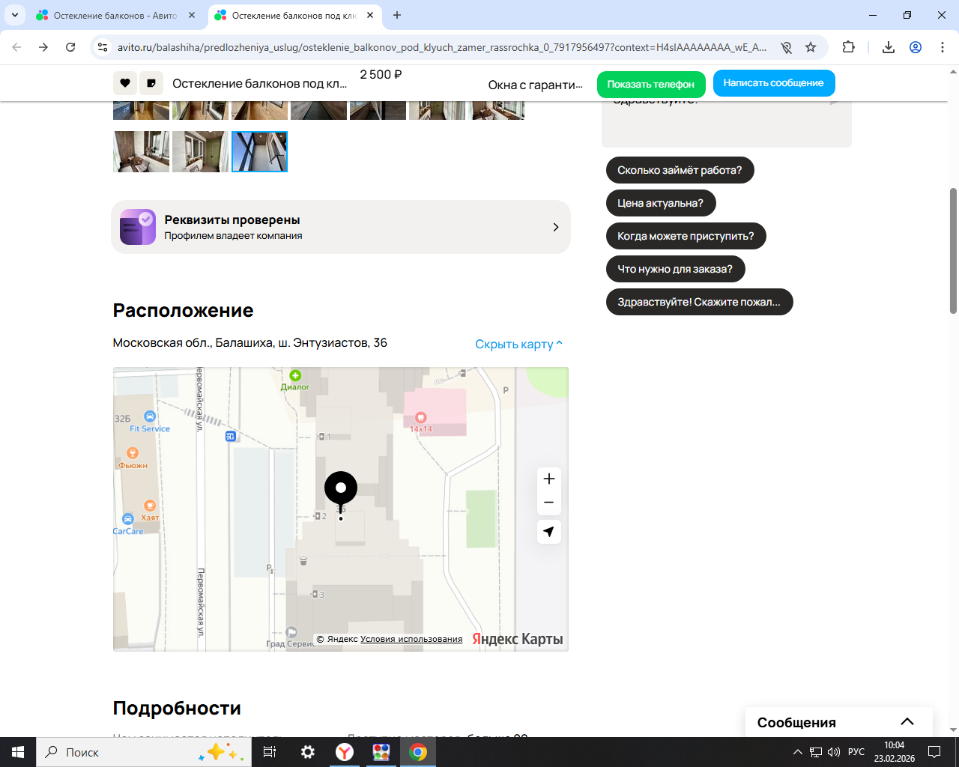Choose the Когда можете приступить? quick question
The width and height of the screenshot is (959, 767).
(686, 236)
